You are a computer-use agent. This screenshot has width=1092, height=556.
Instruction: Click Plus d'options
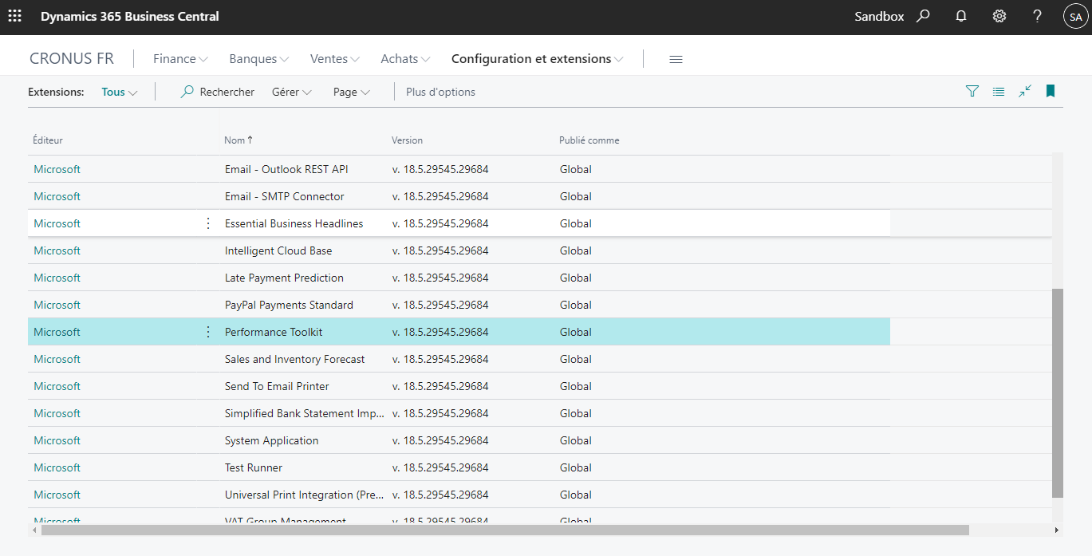[x=440, y=92]
